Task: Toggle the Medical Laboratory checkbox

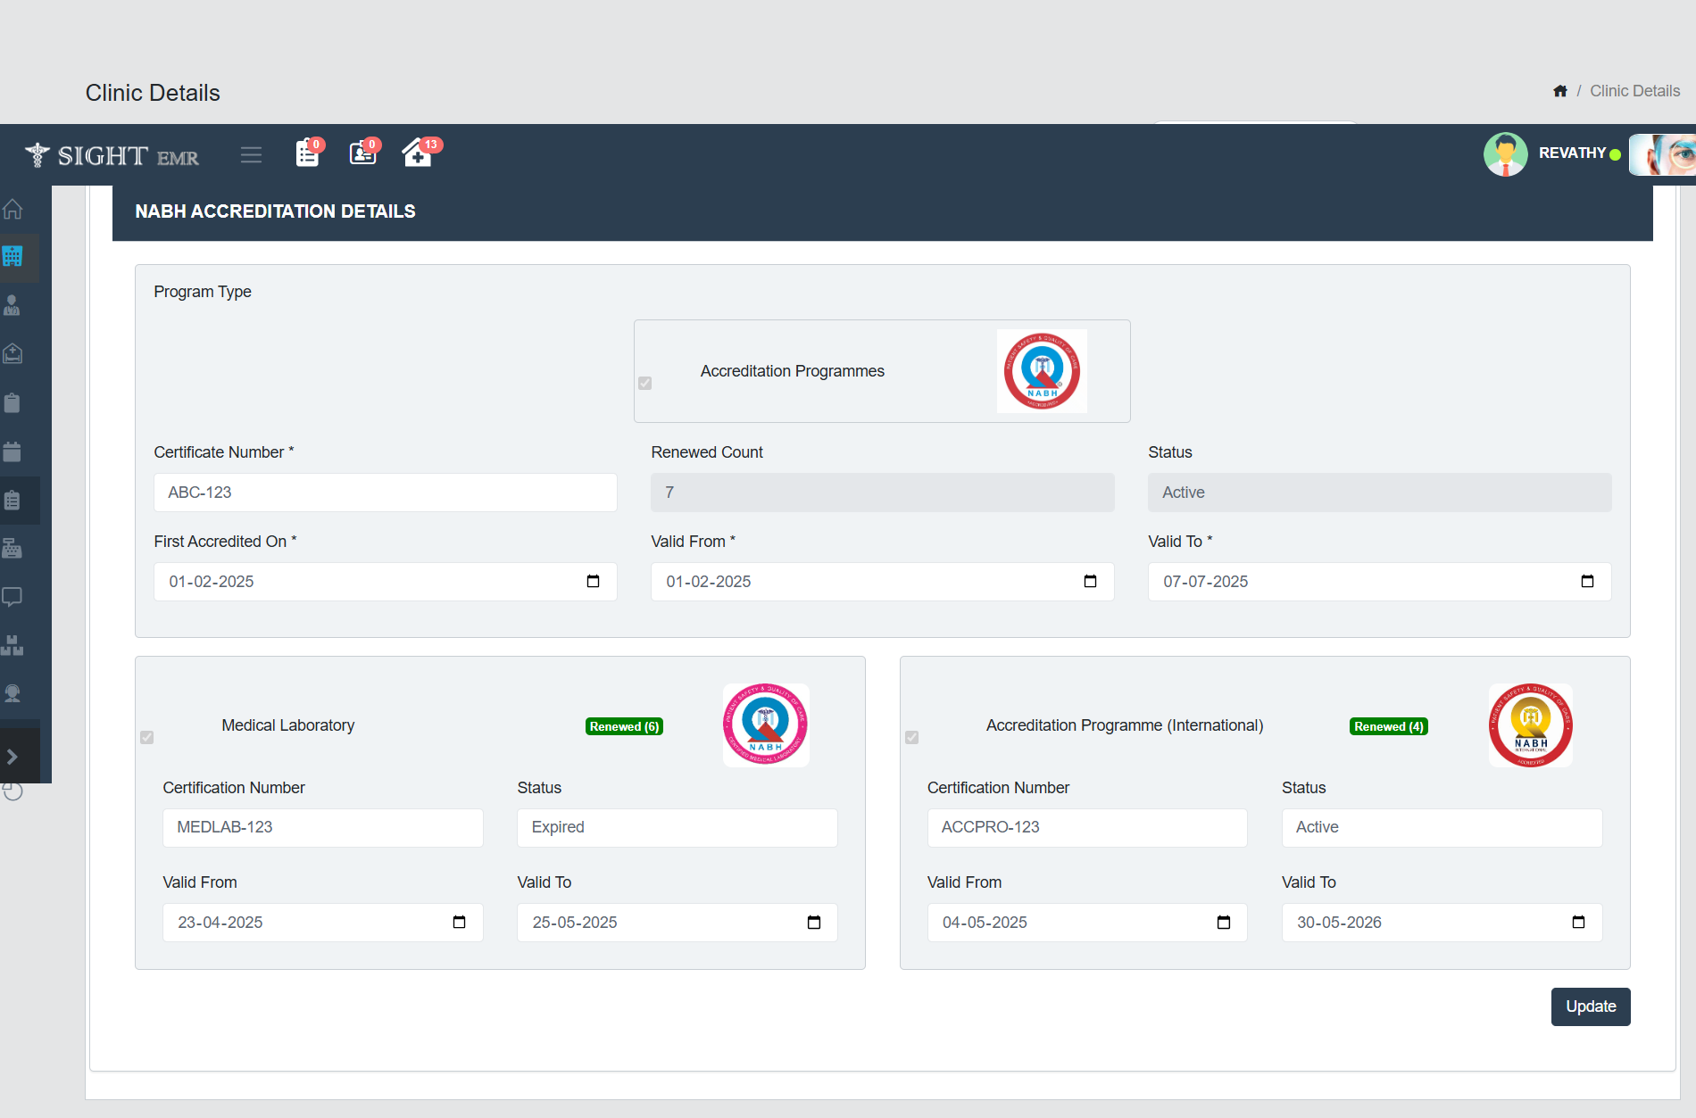Action: click(x=147, y=738)
